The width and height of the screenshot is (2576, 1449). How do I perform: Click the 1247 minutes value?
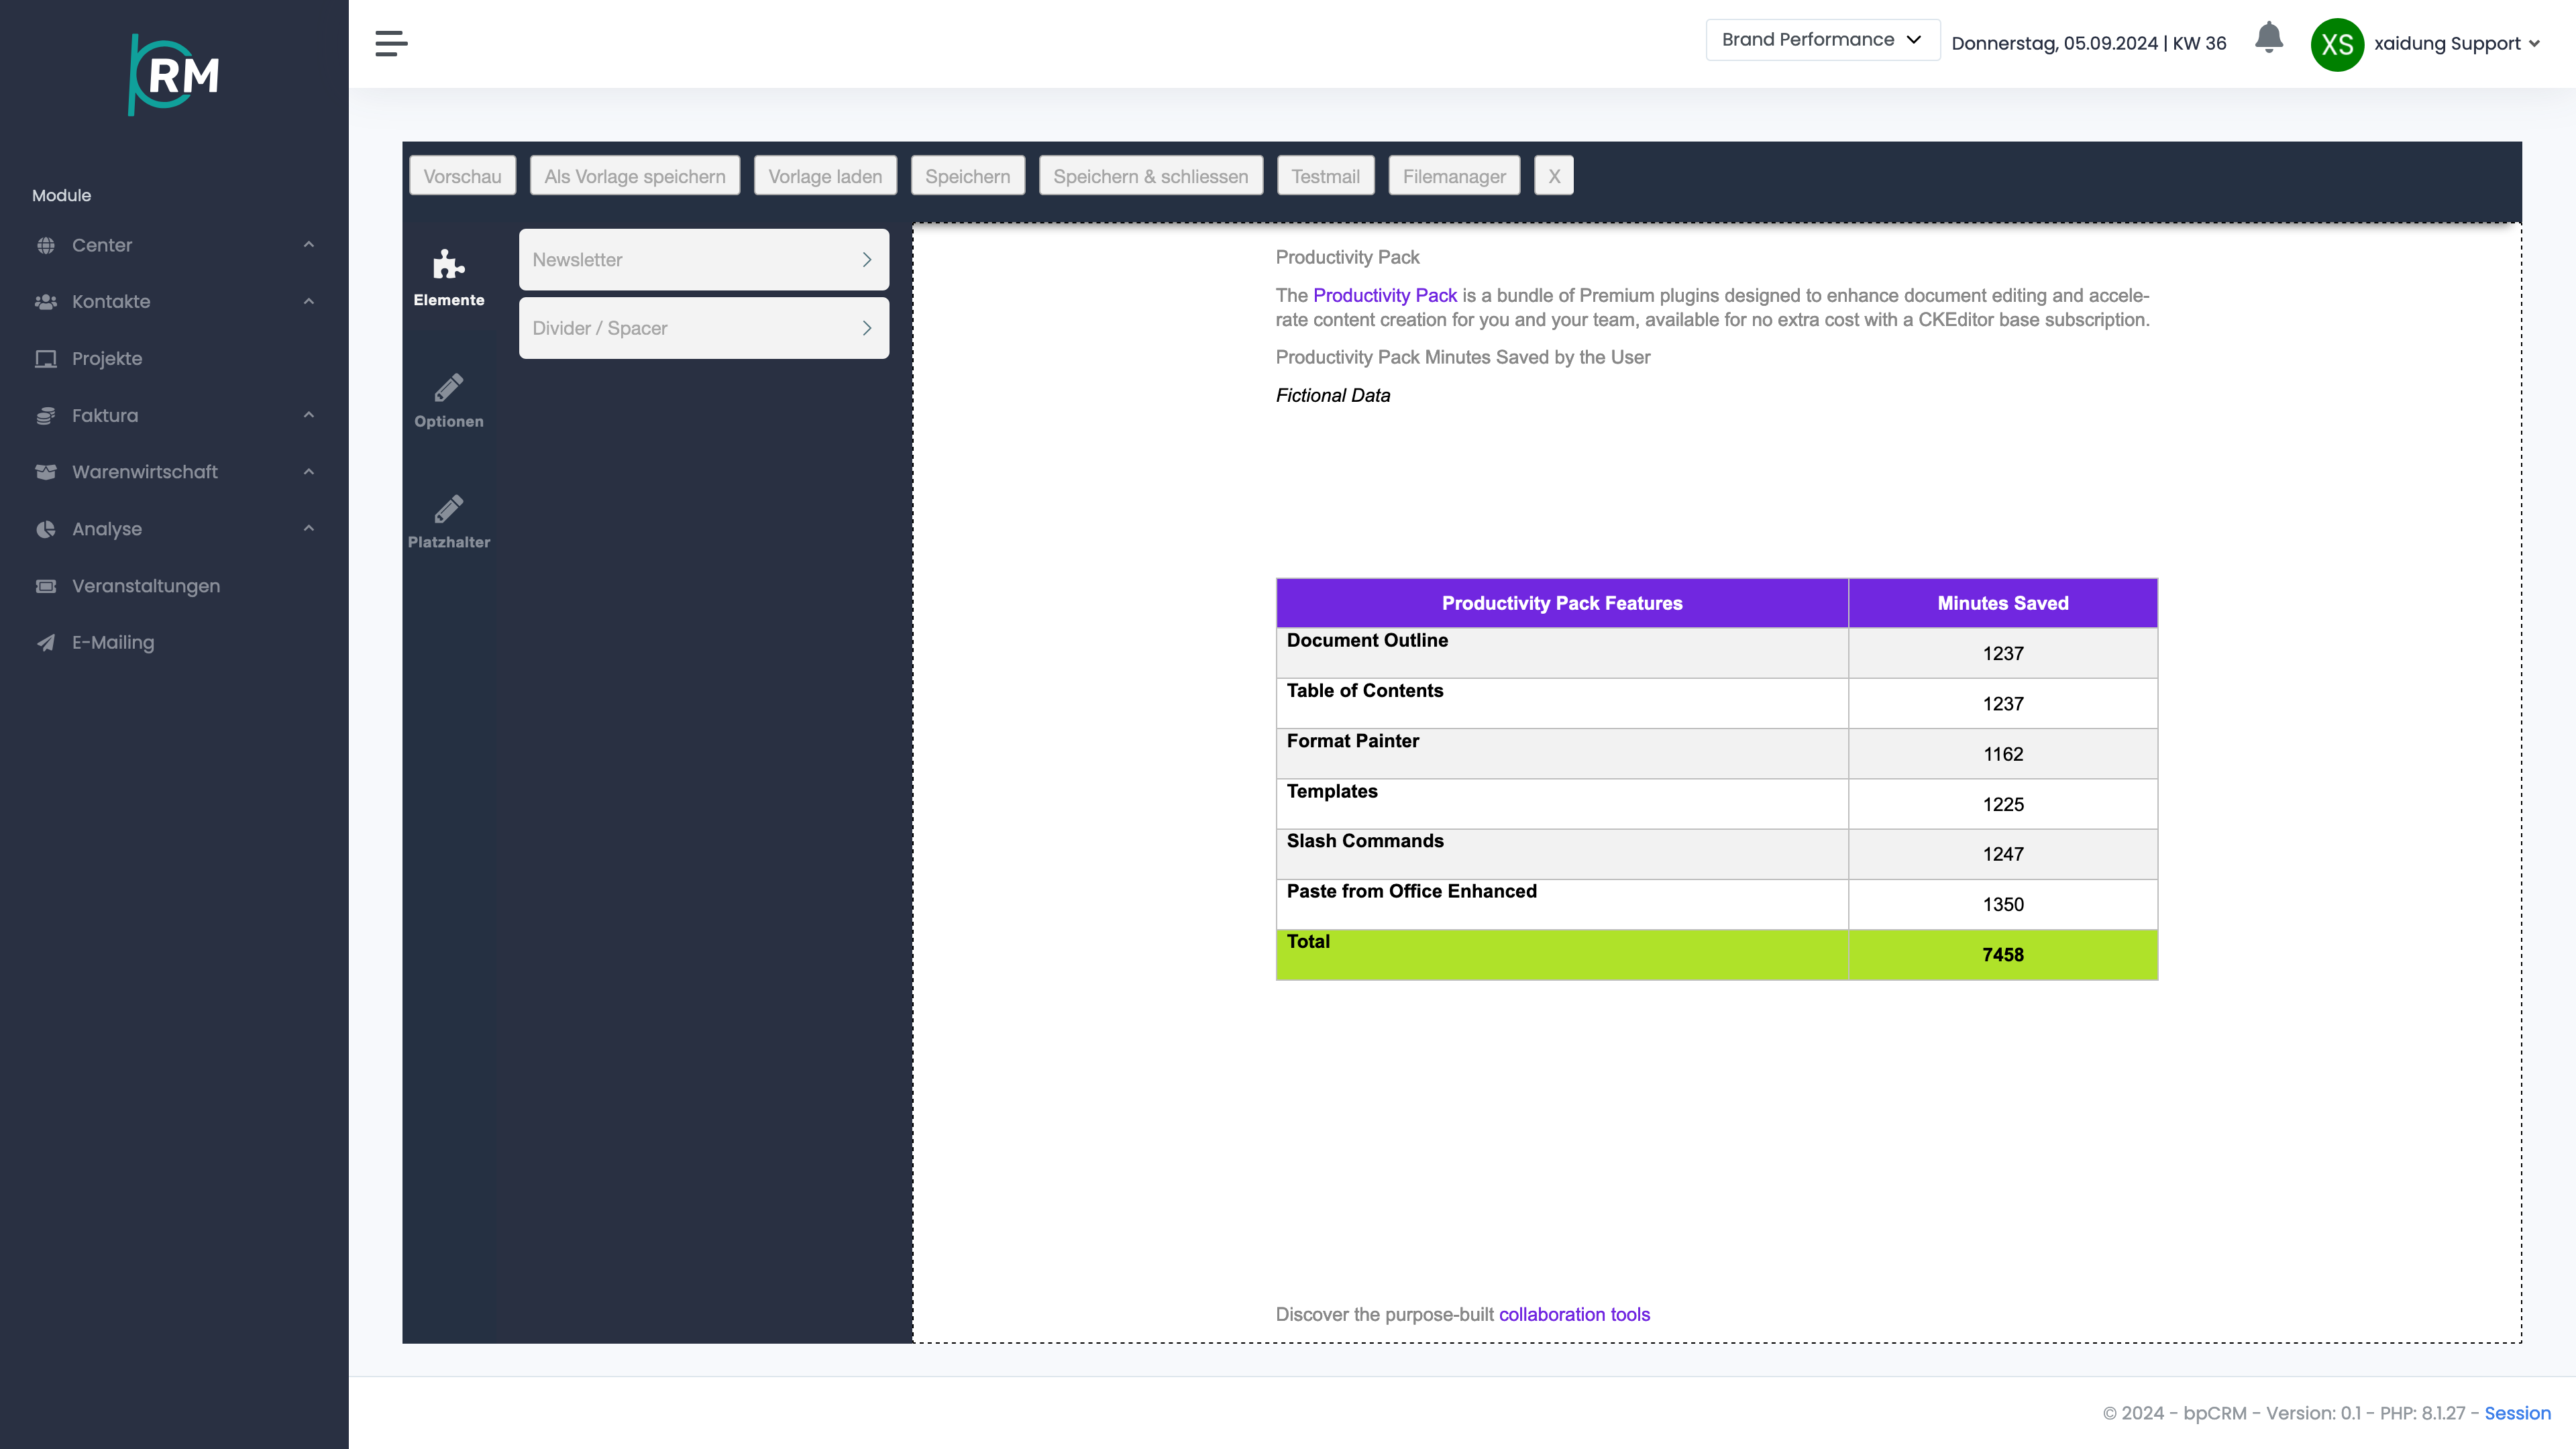[2003, 854]
